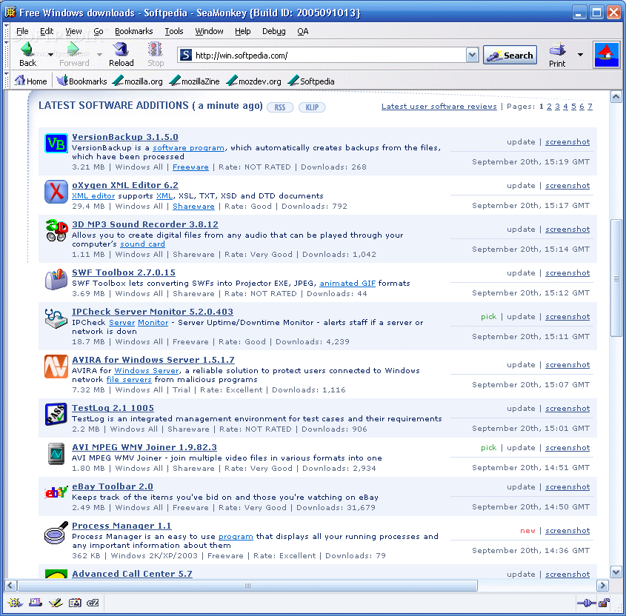
Task: Click the Print toolbar icon
Action: pos(557,50)
